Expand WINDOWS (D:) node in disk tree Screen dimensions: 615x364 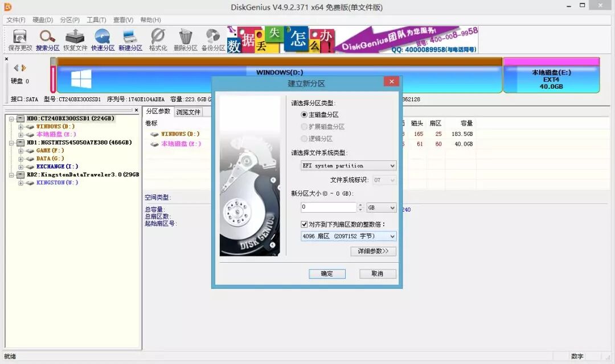21,127
